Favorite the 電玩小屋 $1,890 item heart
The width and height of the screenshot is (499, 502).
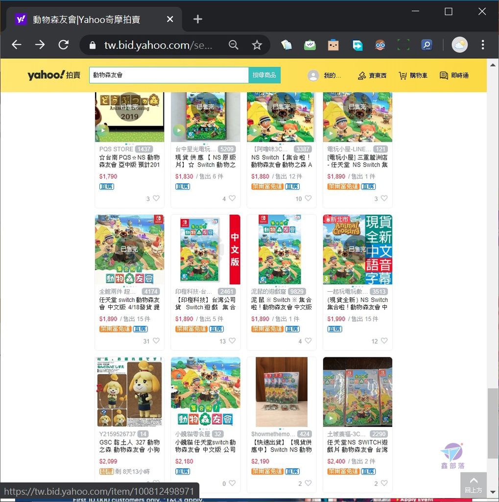pyautogui.click(x=384, y=198)
